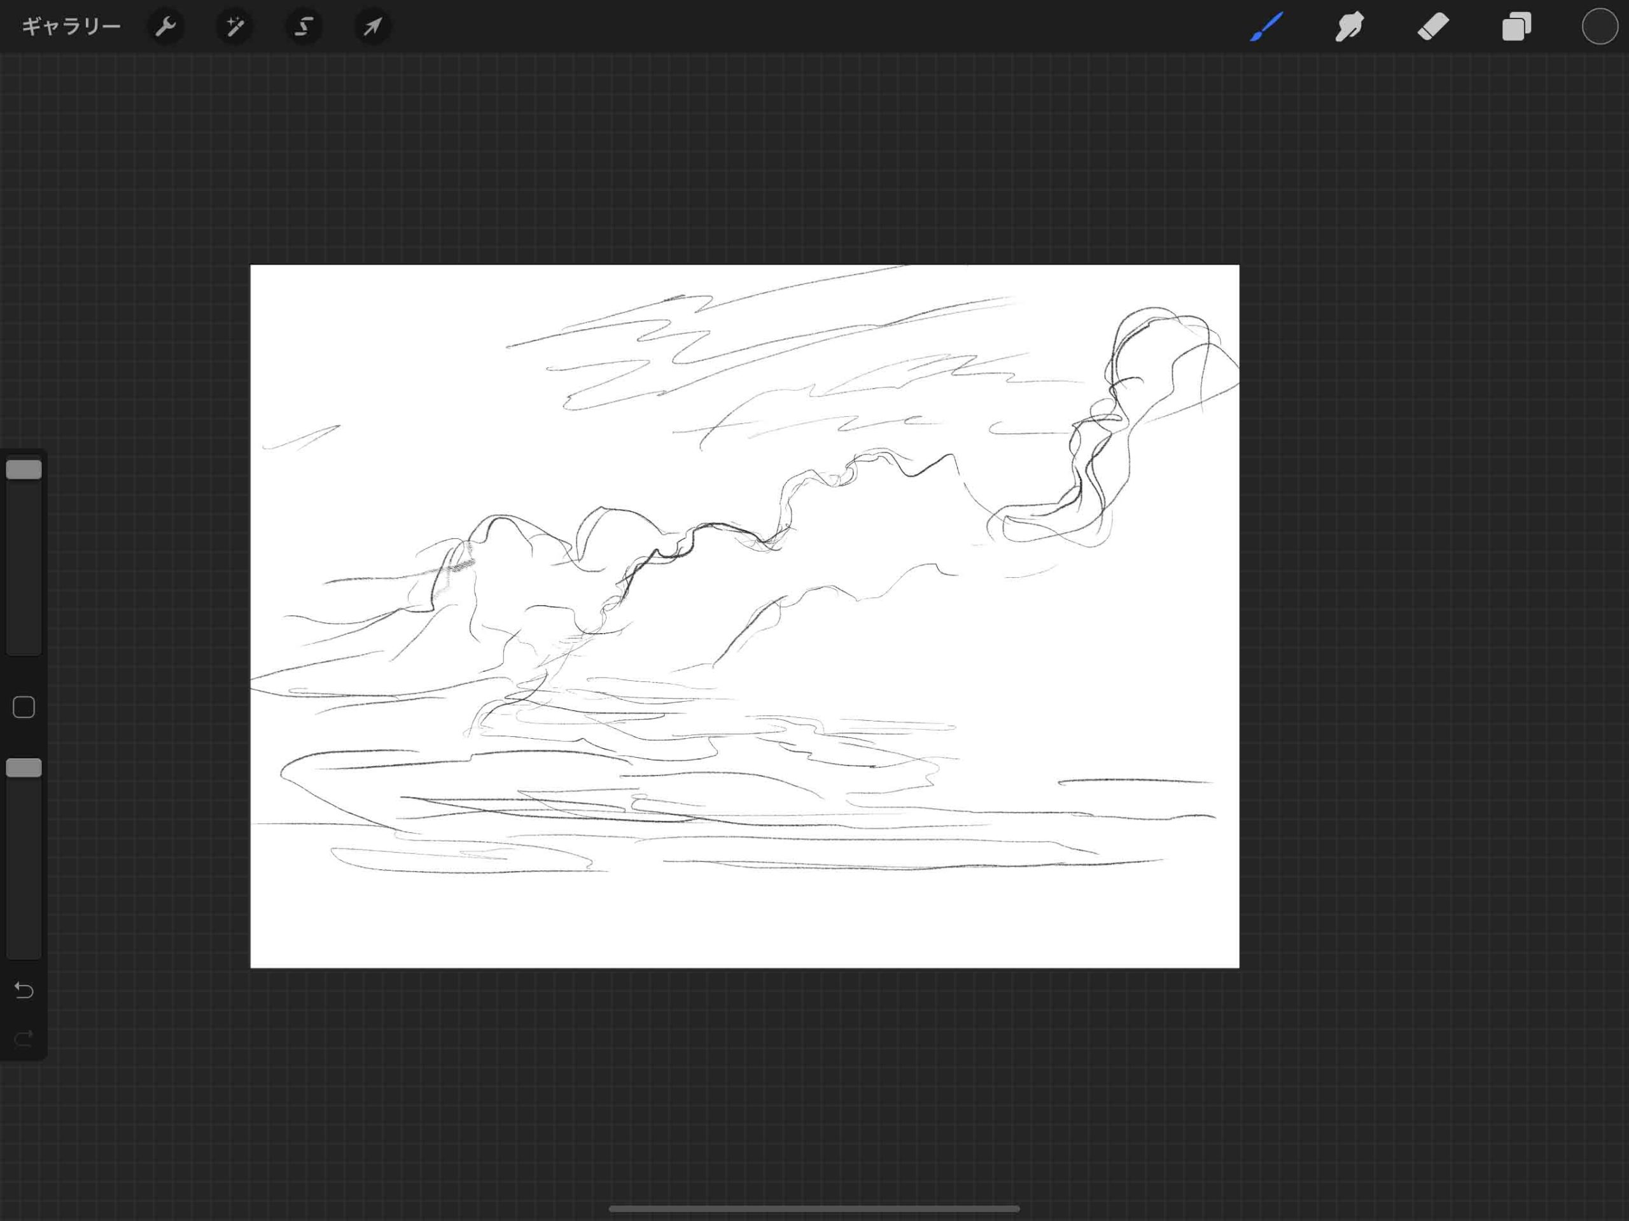Open the ギャラリー gallery link
1629x1221 pixels.
coord(71,27)
